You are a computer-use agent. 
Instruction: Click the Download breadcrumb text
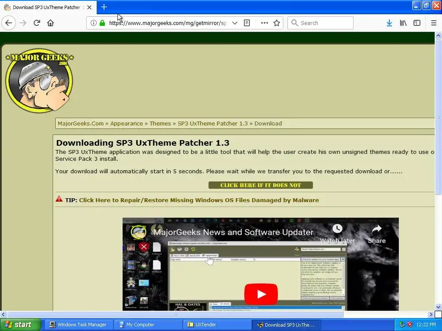tap(268, 124)
